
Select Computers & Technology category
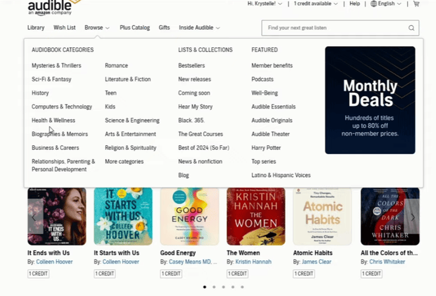tap(62, 107)
